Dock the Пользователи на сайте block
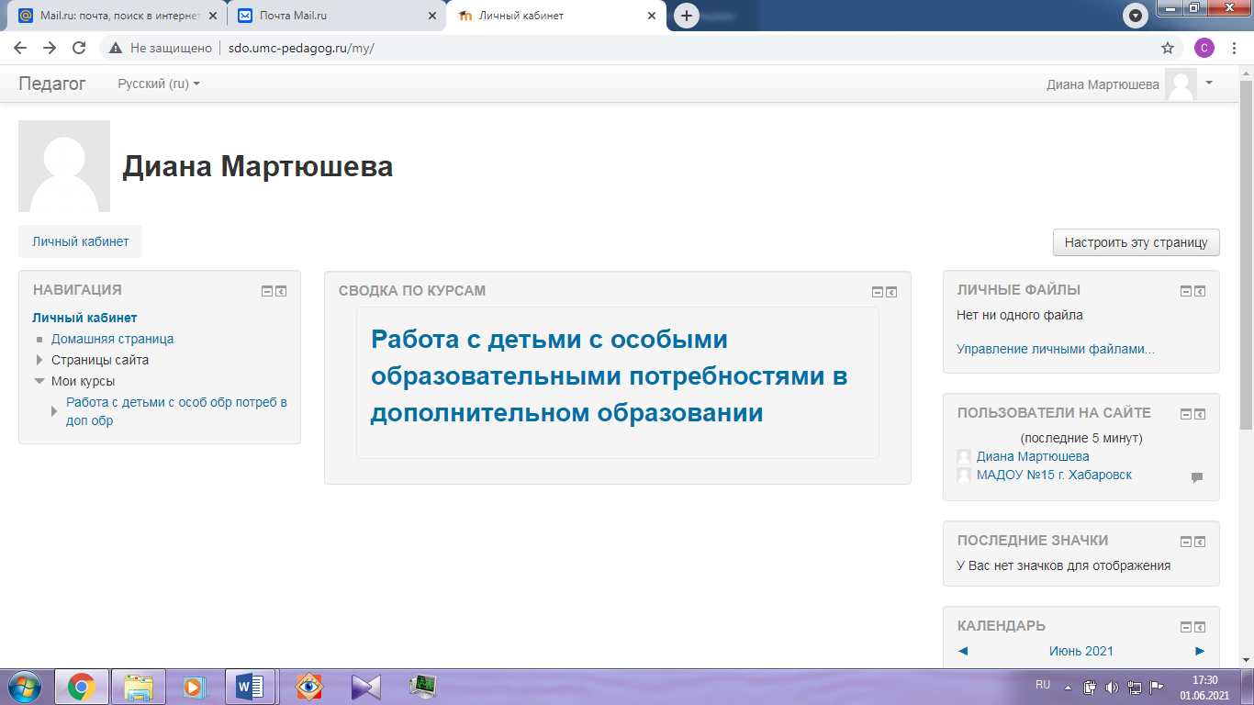Image resolution: width=1254 pixels, height=705 pixels. [1200, 414]
